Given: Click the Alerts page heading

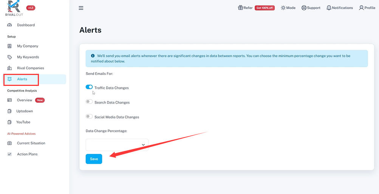Looking at the screenshot, I should (x=90, y=30).
